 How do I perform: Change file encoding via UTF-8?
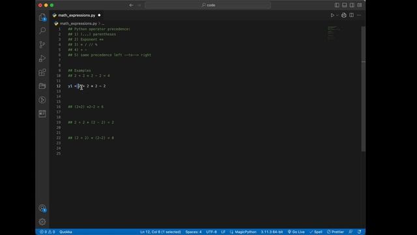click(211, 232)
